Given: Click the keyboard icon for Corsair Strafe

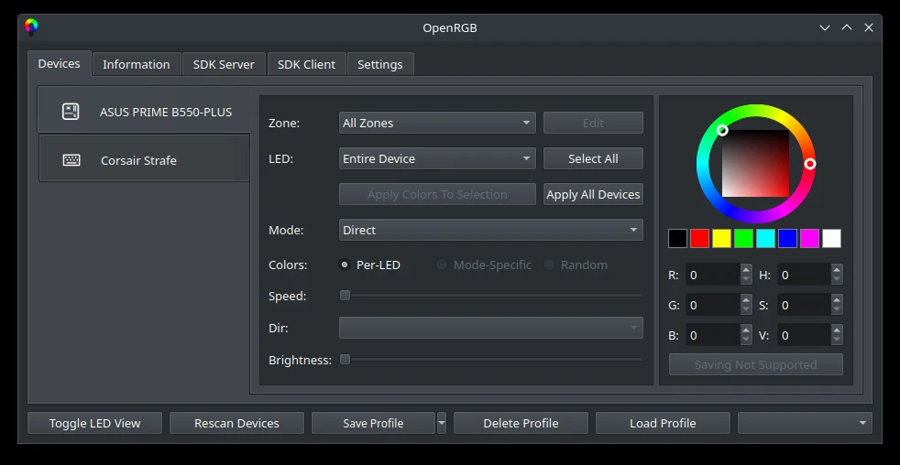Looking at the screenshot, I should coord(71,160).
